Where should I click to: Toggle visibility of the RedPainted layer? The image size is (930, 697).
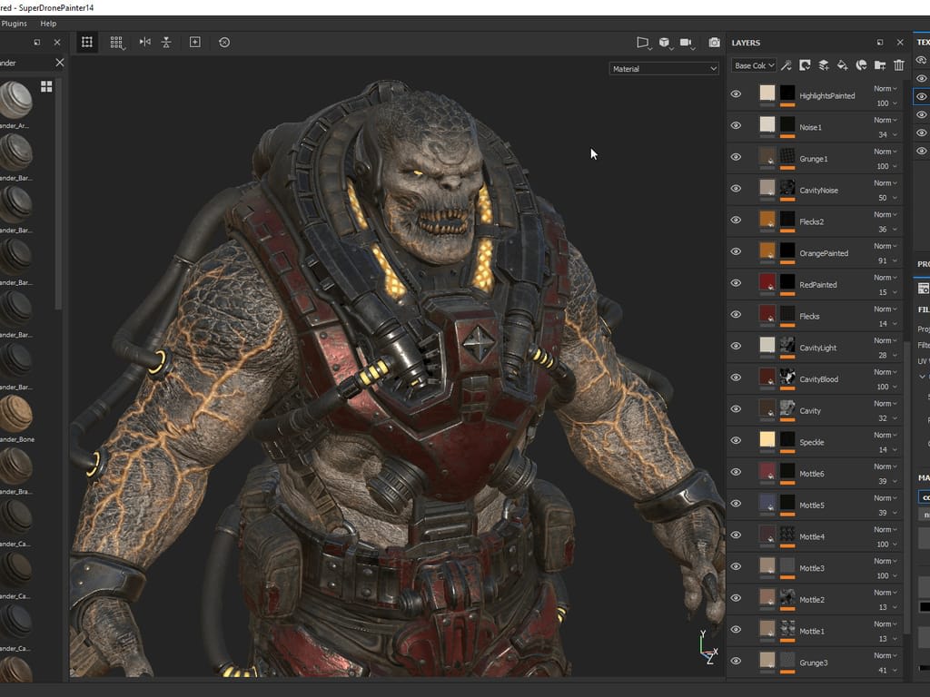736,283
